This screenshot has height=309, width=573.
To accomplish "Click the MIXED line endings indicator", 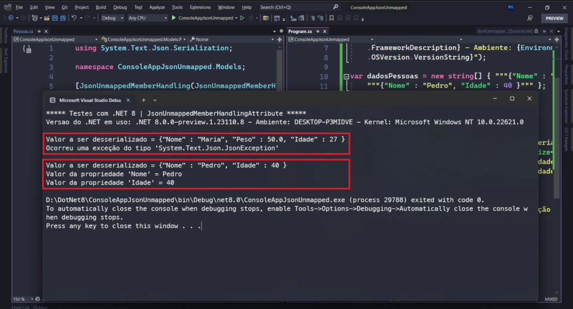I will click(x=551, y=299).
